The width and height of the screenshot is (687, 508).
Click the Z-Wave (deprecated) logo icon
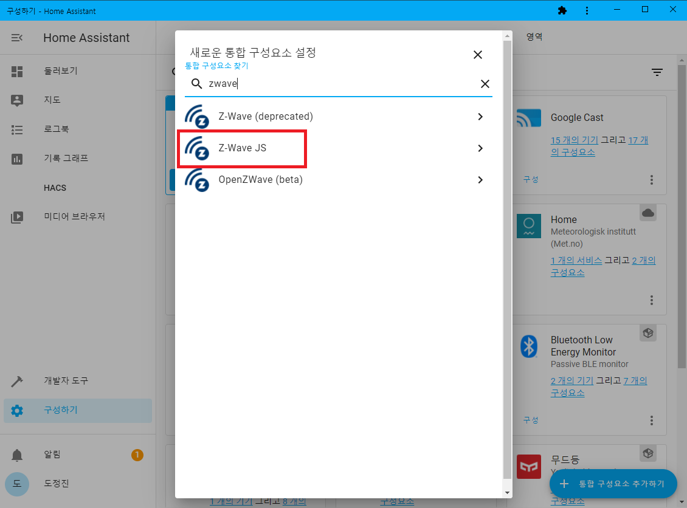[x=197, y=117]
